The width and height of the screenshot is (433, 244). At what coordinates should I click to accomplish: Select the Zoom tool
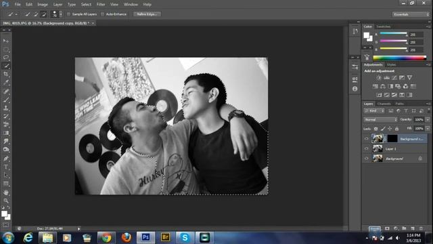(6, 201)
